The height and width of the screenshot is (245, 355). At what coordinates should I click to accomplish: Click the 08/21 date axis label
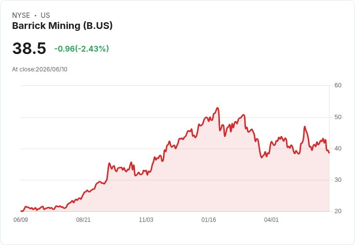pos(83,220)
